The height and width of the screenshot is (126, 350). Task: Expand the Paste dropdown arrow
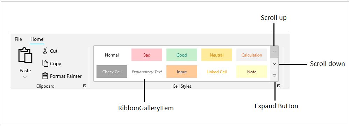[25, 77]
